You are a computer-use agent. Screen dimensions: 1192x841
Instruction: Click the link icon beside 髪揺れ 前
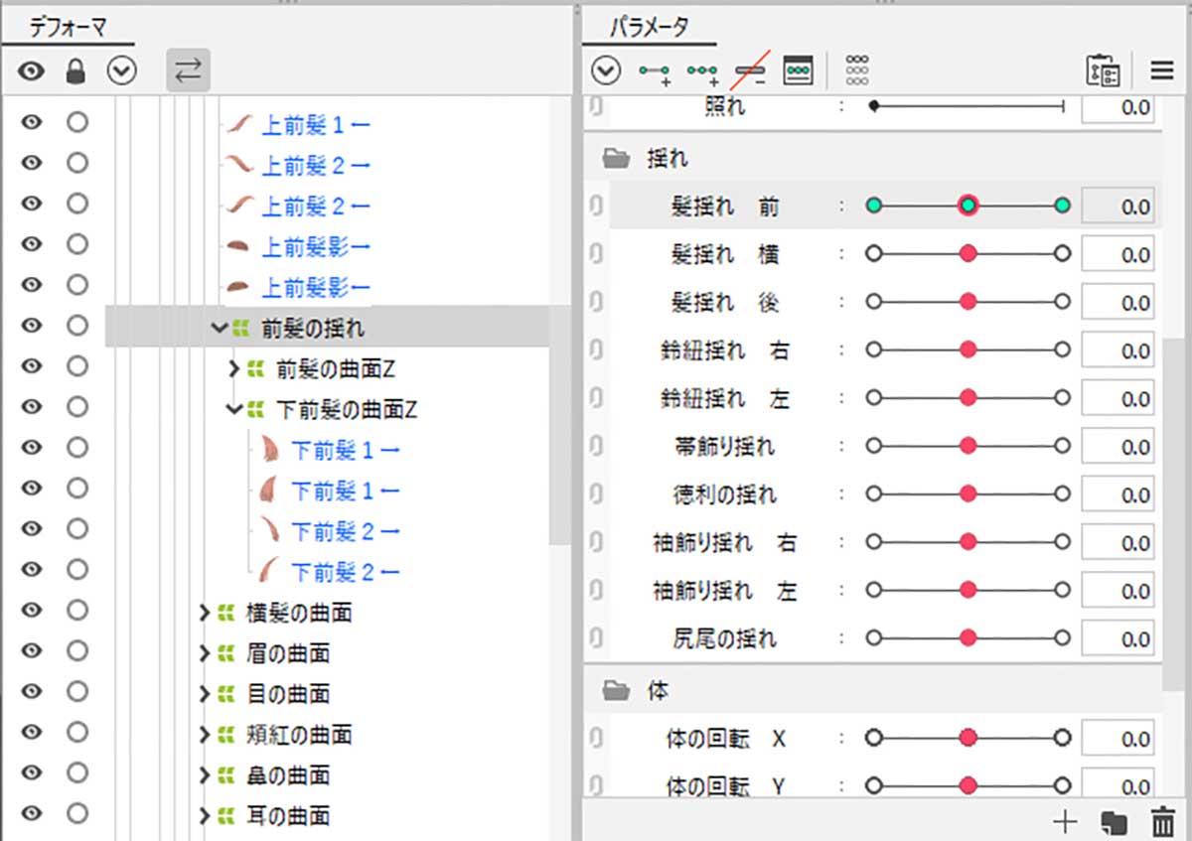pos(596,207)
